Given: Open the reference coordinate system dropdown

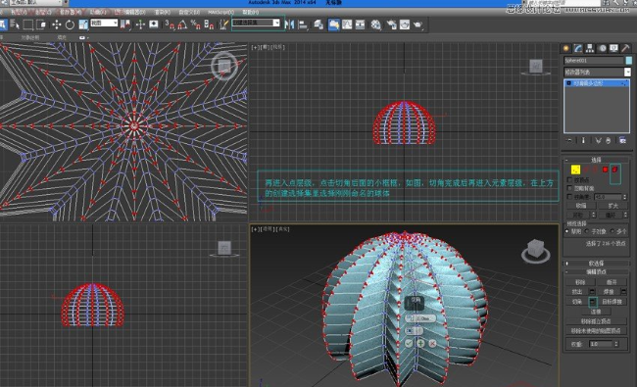Looking at the screenshot, I should point(104,24).
